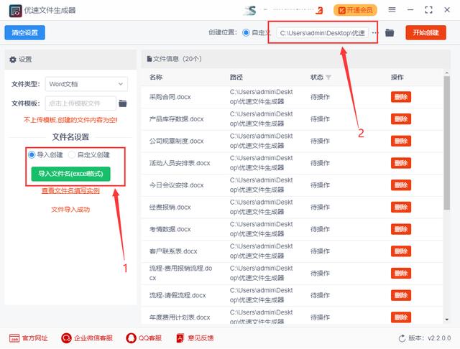Open the 意见反馈 link

(195, 338)
